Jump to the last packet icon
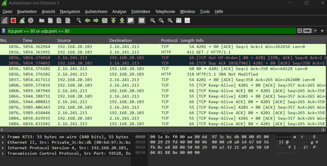This screenshot has width=327, height=166. click(122, 21)
